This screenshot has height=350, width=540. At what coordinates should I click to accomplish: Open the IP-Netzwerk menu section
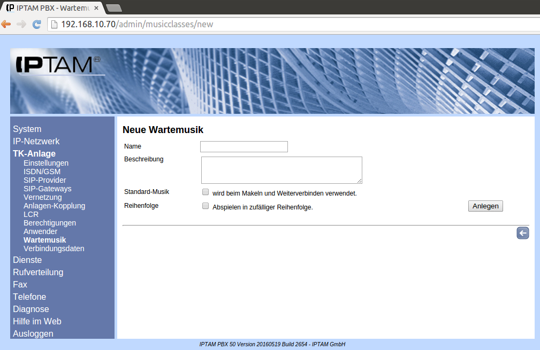(x=36, y=142)
